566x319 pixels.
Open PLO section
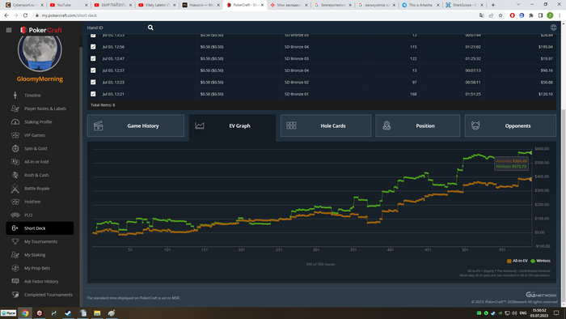pyautogui.click(x=28, y=215)
